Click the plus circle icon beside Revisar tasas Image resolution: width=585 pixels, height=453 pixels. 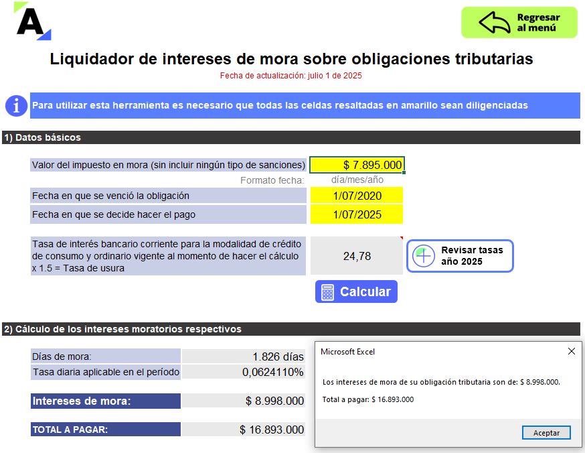tap(424, 256)
